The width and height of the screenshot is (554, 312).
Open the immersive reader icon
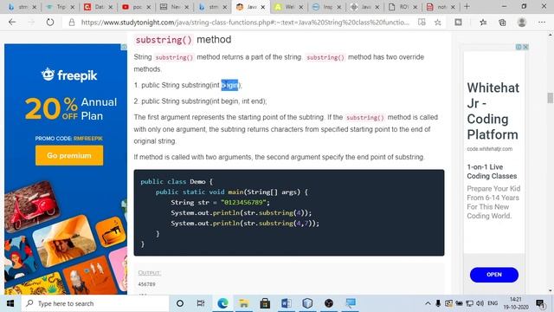click(x=422, y=23)
